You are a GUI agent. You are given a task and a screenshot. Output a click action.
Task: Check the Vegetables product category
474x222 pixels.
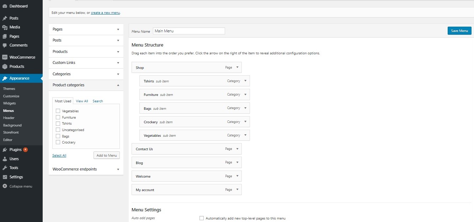pyautogui.click(x=58, y=111)
